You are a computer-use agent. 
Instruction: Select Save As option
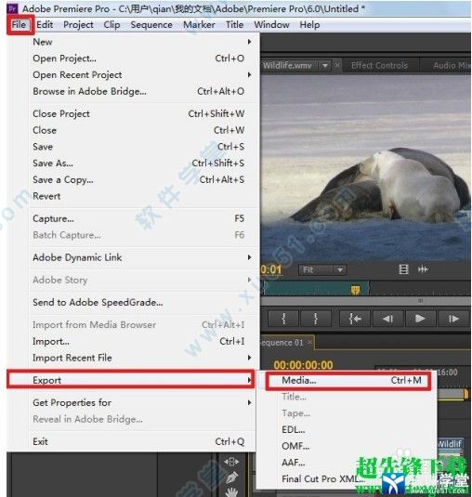coord(142,163)
